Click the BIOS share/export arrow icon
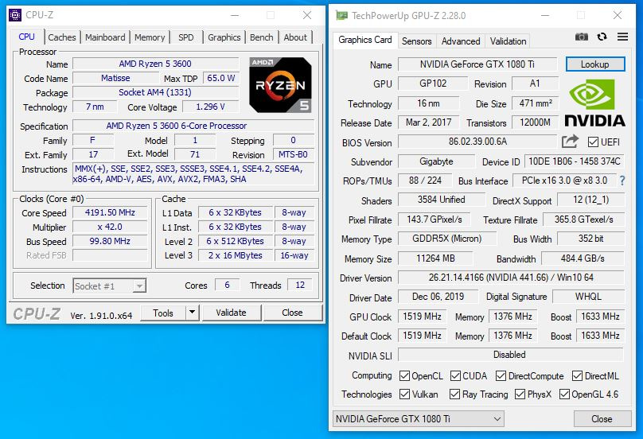The width and height of the screenshot is (643, 439). click(x=570, y=142)
